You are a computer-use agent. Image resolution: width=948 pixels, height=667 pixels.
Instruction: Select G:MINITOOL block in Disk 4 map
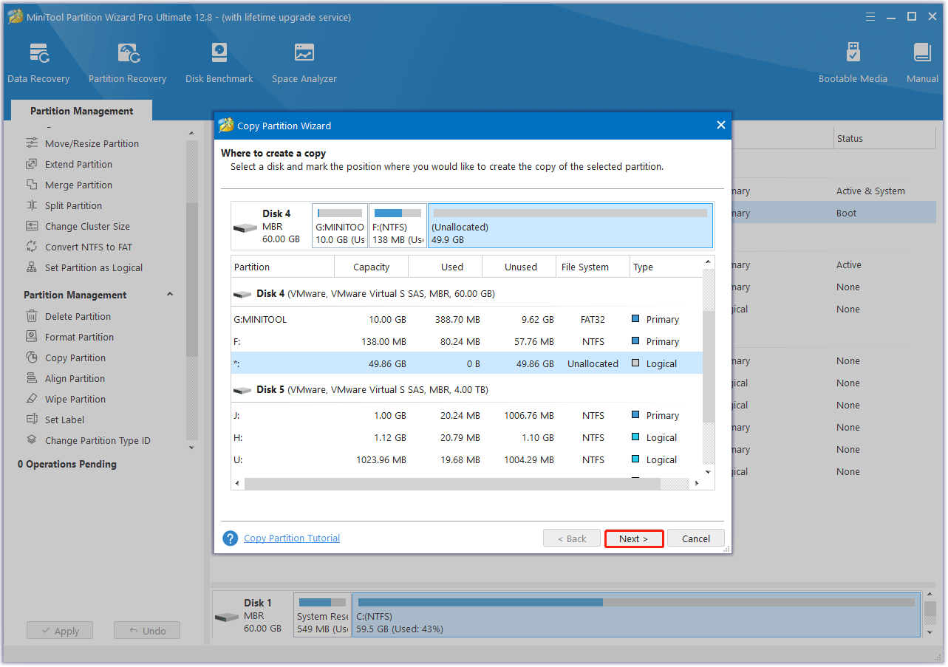[340, 226]
